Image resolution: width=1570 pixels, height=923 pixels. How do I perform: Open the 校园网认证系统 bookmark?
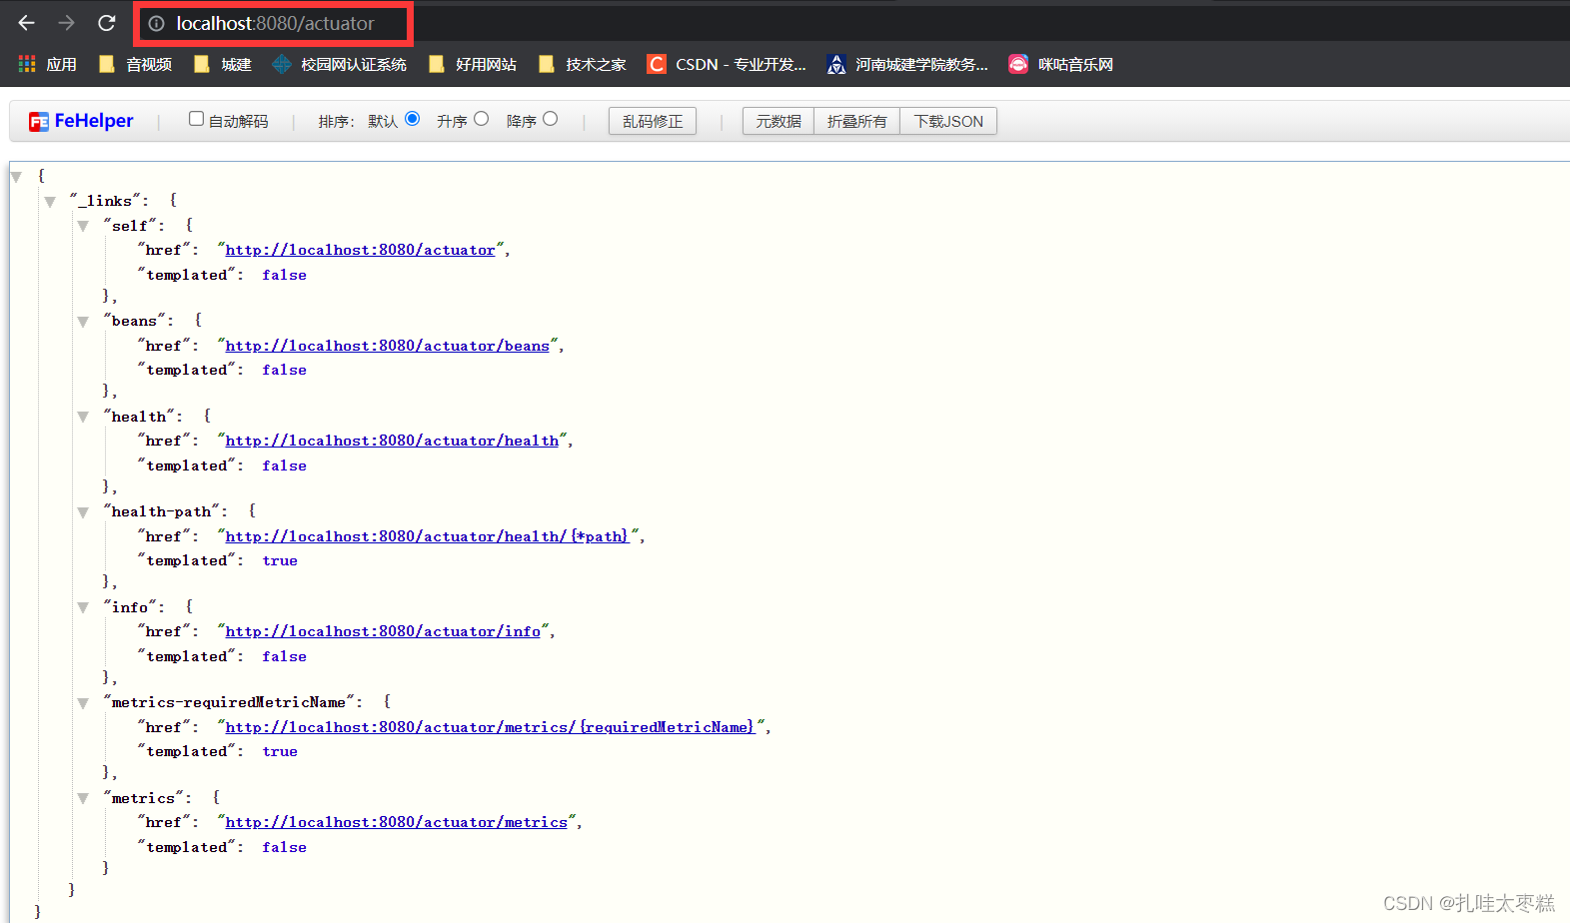point(340,64)
